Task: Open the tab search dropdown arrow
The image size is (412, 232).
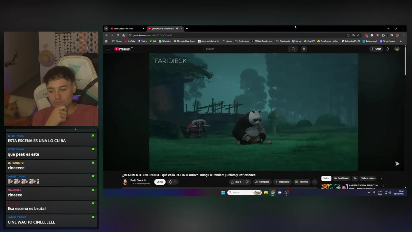Action: point(106,29)
